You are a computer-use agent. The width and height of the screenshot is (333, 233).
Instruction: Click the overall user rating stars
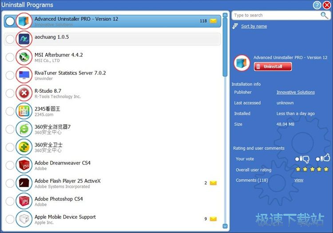click(x=312, y=170)
